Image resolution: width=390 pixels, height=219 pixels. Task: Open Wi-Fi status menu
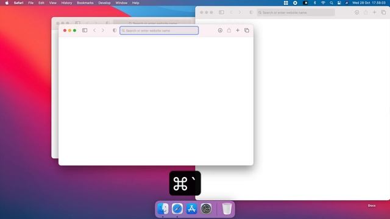tap(323, 3)
